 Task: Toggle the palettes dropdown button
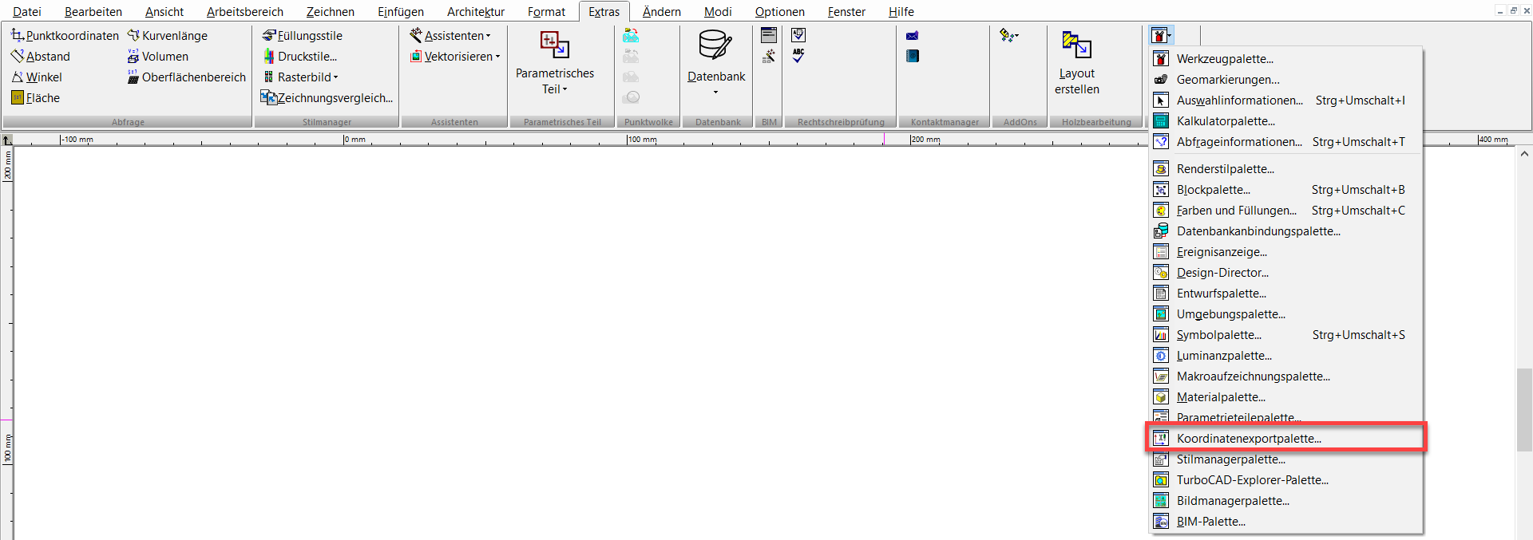(x=1162, y=35)
